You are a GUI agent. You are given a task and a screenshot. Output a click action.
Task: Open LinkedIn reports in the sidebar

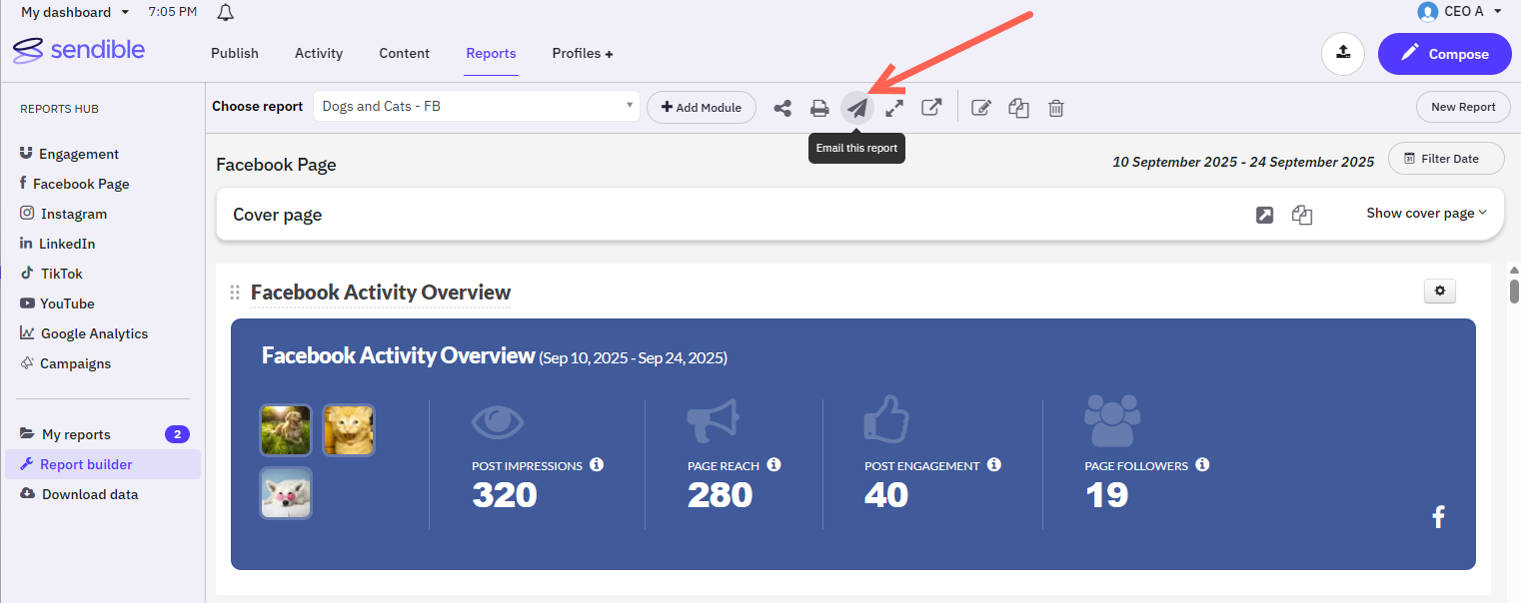coord(57,244)
